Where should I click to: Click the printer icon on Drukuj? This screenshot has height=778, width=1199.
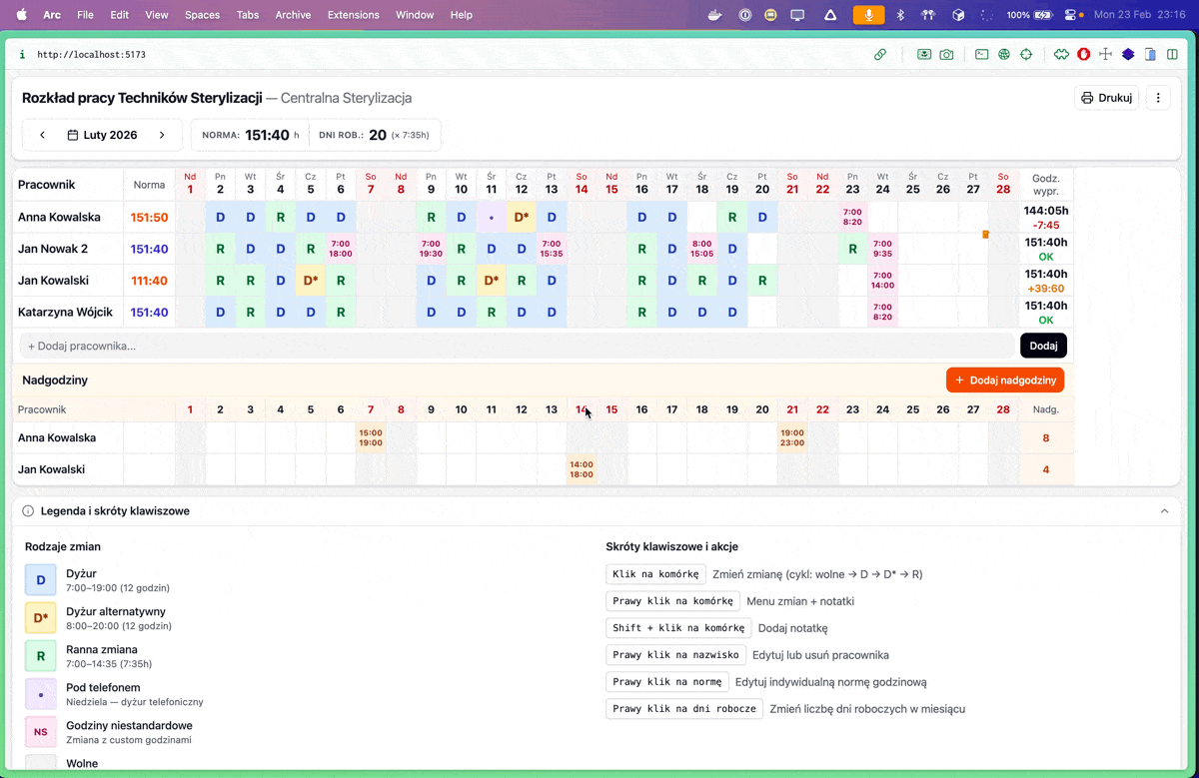click(1087, 98)
